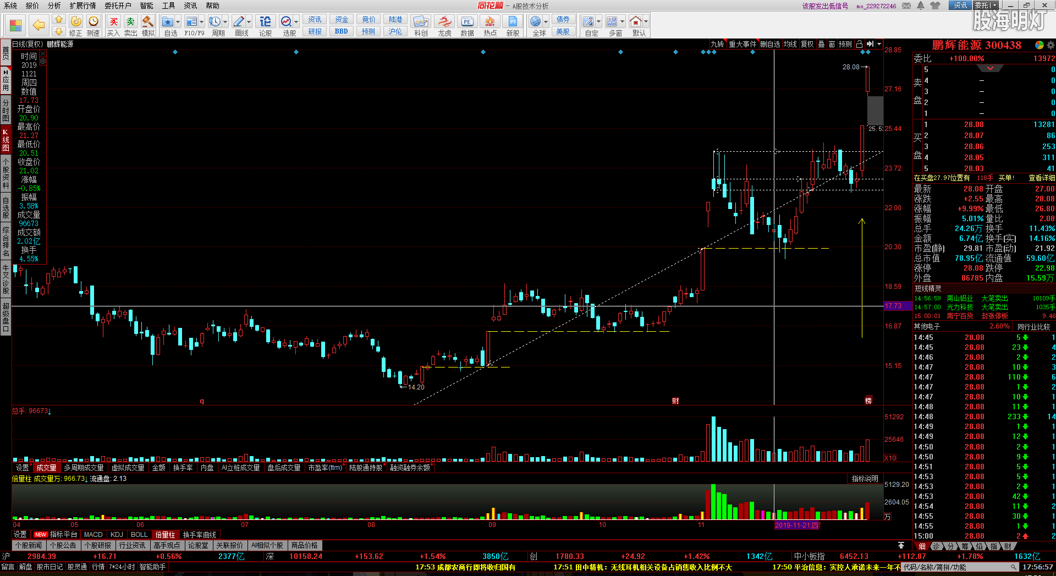Select the 换手率 volume sub-tab
This screenshot has width=1056, height=576.
click(x=183, y=468)
